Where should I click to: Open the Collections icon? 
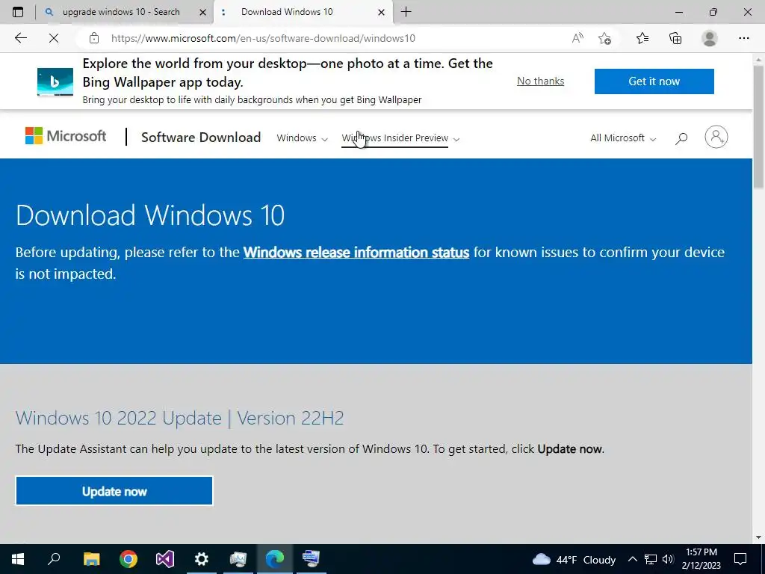675,38
